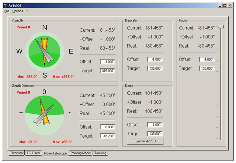
Task: Open the Options menu
Action: pos(17,11)
